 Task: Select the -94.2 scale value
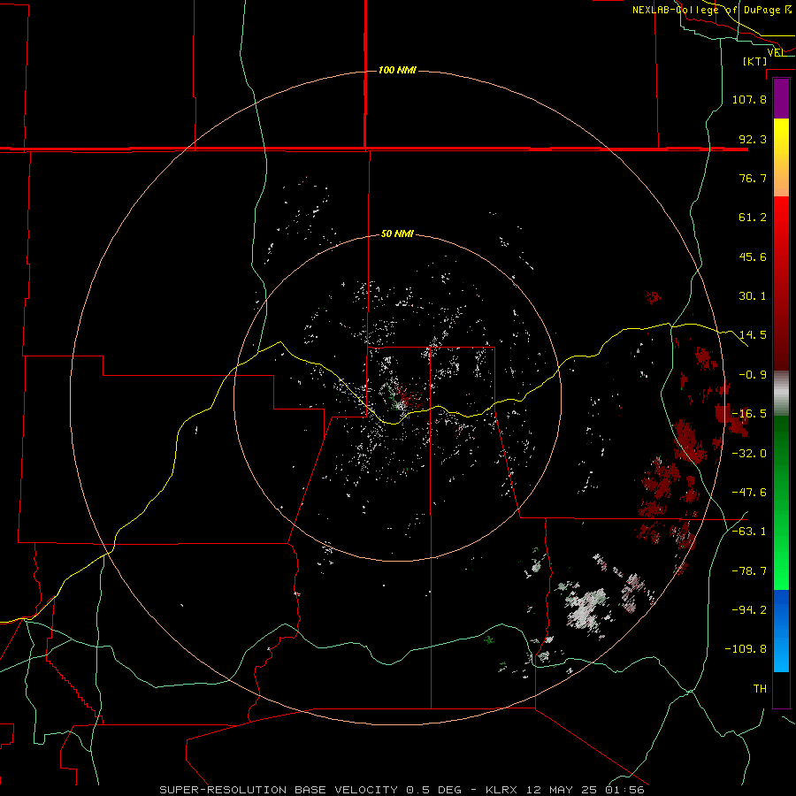(x=749, y=610)
